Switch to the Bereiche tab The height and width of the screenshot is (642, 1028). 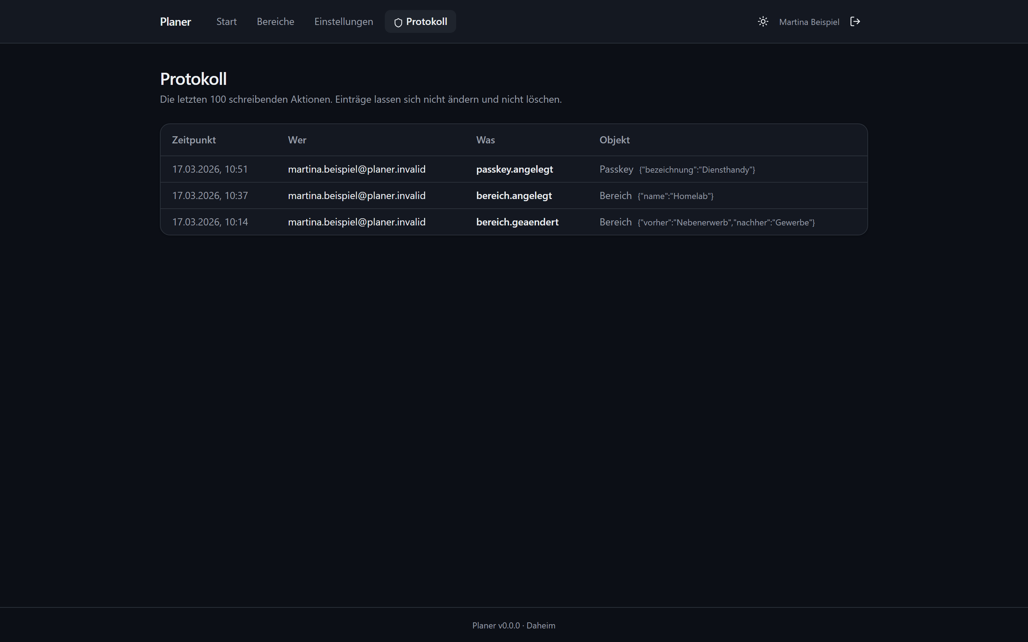pyautogui.click(x=275, y=22)
